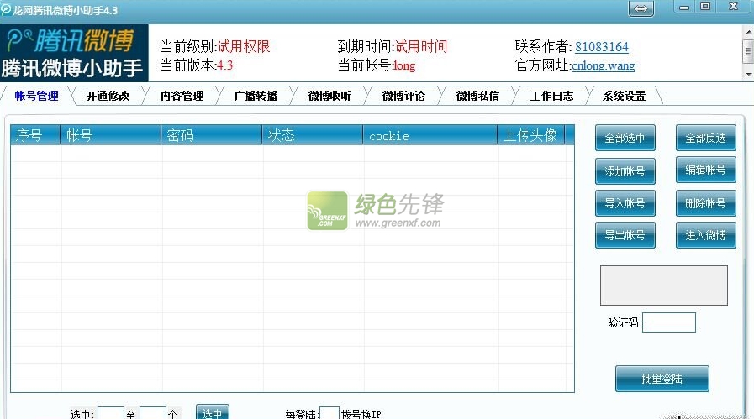Open the author contact link 81083164
This screenshot has width=754, height=419.
tap(601, 47)
